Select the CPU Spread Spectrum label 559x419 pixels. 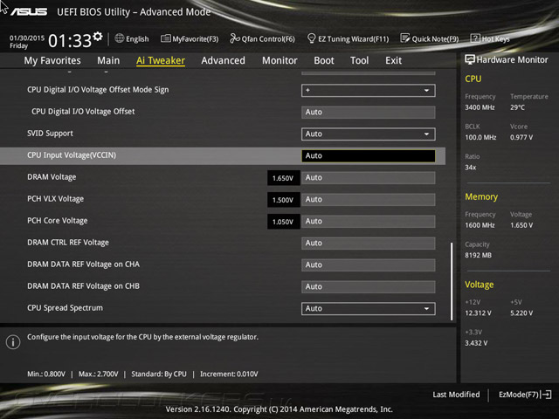(65, 308)
